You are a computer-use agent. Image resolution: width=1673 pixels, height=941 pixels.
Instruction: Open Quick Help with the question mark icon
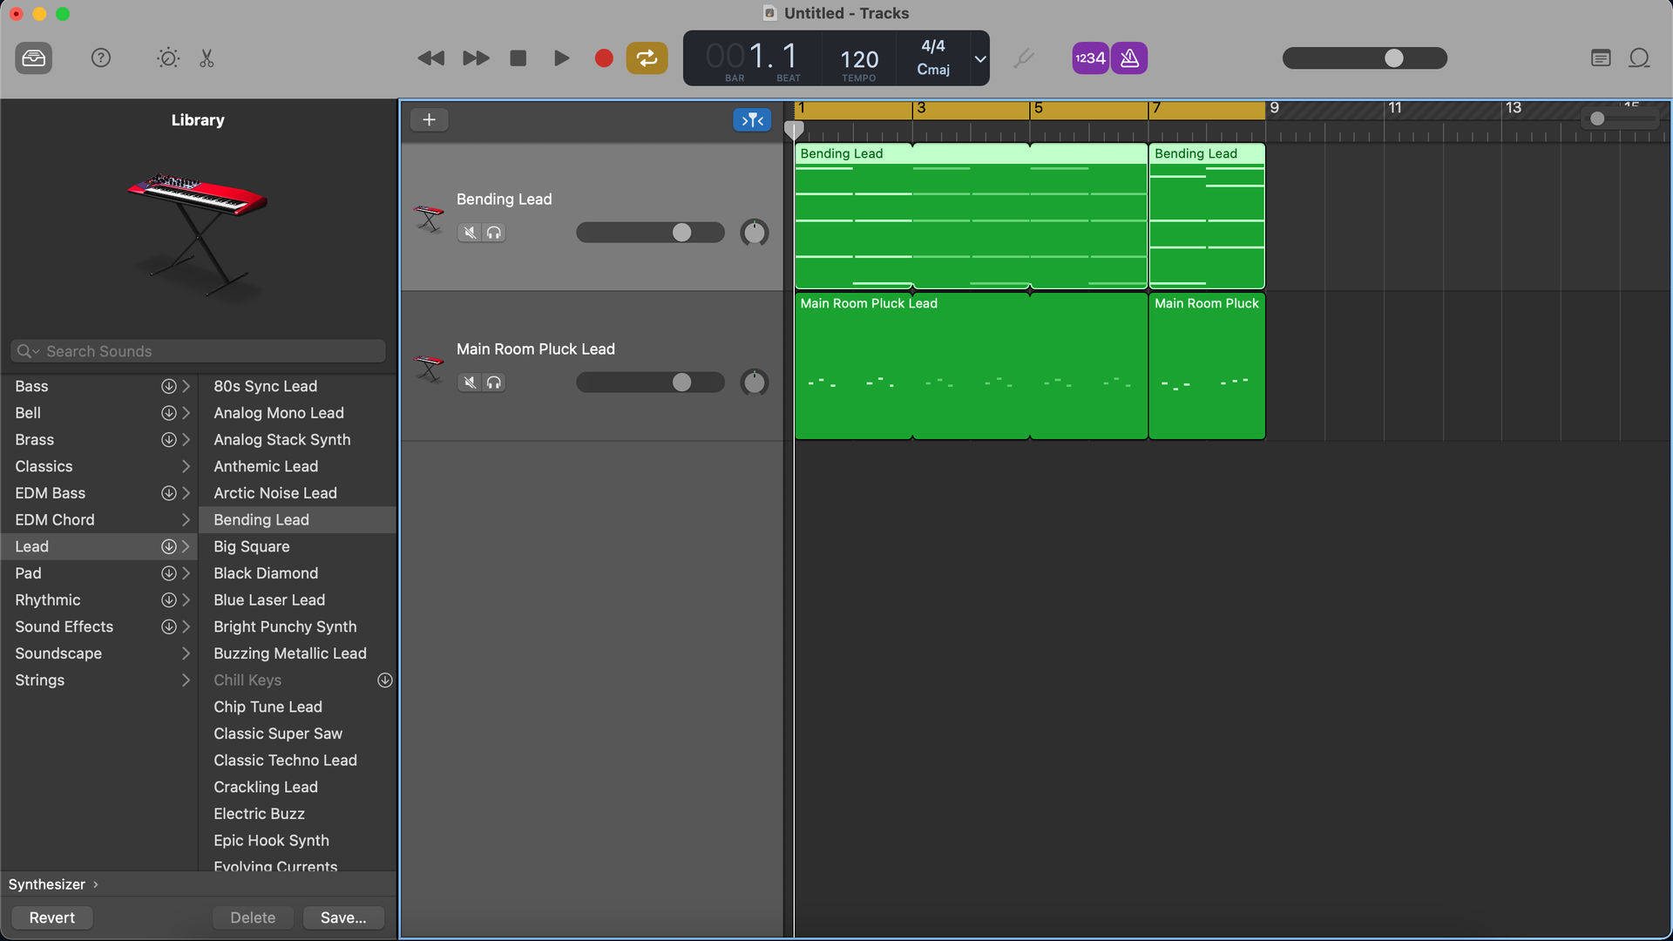(x=100, y=58)
